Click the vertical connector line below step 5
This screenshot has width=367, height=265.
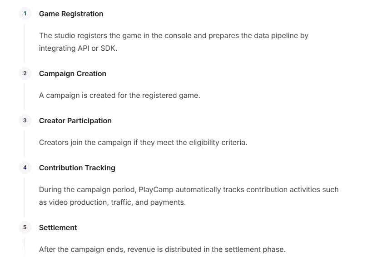click(x=25, y=251)
